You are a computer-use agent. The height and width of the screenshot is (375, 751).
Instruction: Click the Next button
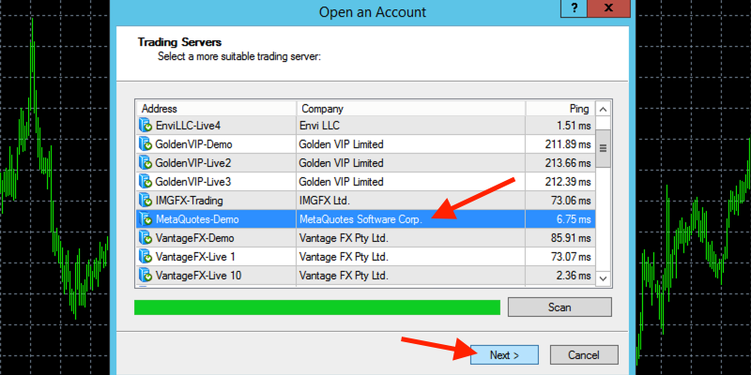click(504, 355)
